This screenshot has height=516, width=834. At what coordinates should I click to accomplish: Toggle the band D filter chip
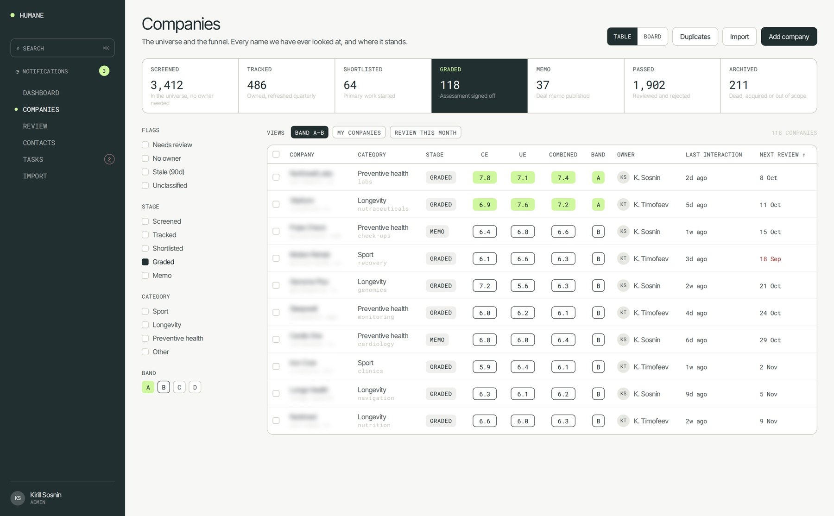[x=195, y=387]
